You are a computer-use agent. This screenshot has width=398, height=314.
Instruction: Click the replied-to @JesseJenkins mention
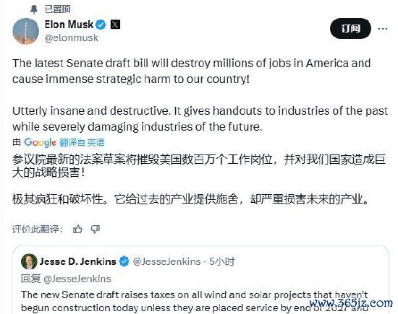pos(77,279)
